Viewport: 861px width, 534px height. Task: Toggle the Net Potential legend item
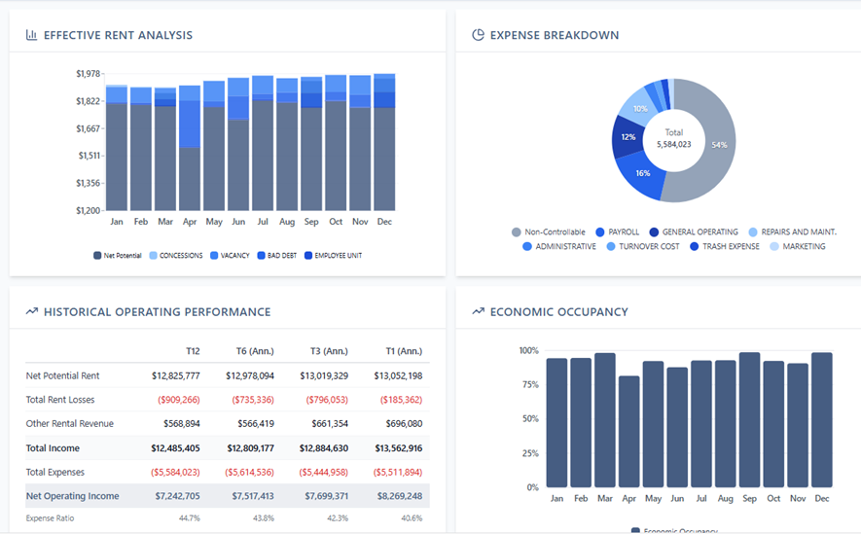(118, 255)
